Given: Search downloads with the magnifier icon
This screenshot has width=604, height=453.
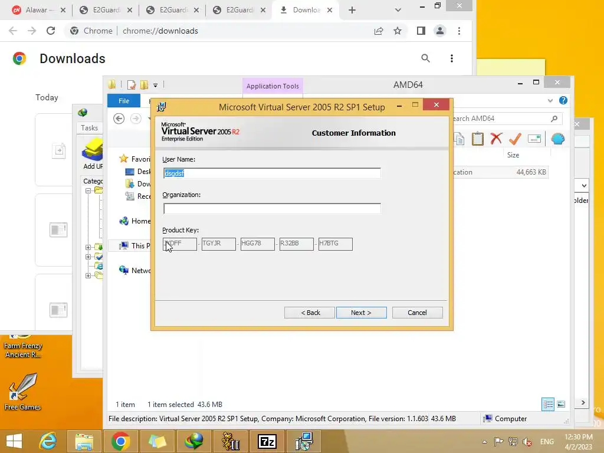Looking at the screenshot, I should click(425, 58).
